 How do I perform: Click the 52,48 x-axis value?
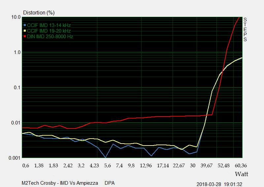click(224, 166)
